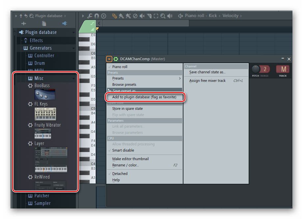Click the DCAMChanComp gear icon
Image resolution: width=303 pixels, height=219 pixels.
pos(116,59)
